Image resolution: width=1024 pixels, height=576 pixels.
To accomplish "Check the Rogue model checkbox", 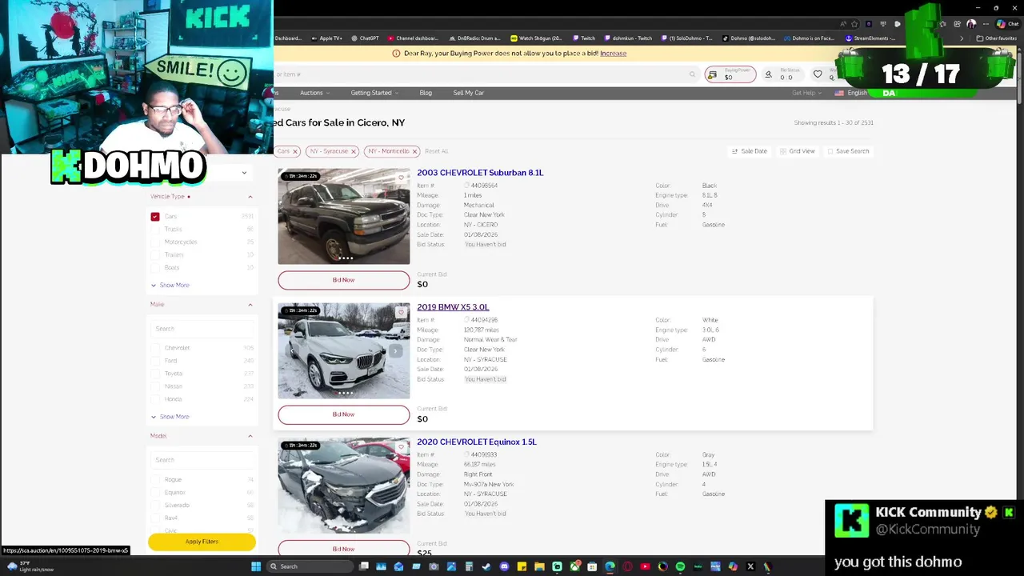I will click(x=155, y=480).
